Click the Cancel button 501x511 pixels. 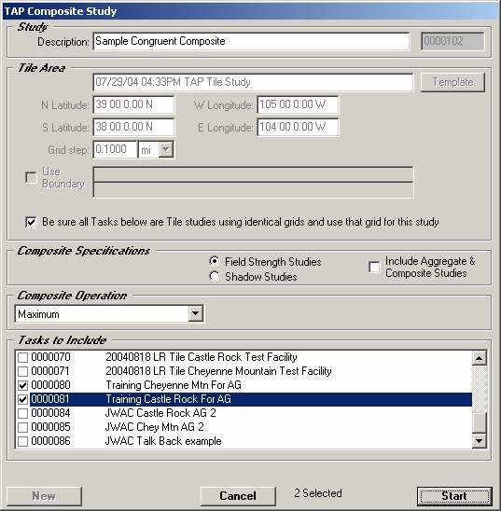coord(238,496)
